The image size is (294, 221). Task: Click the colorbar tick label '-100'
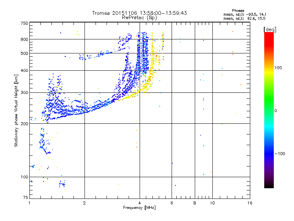pyautogui.click(x=280, y=154)
